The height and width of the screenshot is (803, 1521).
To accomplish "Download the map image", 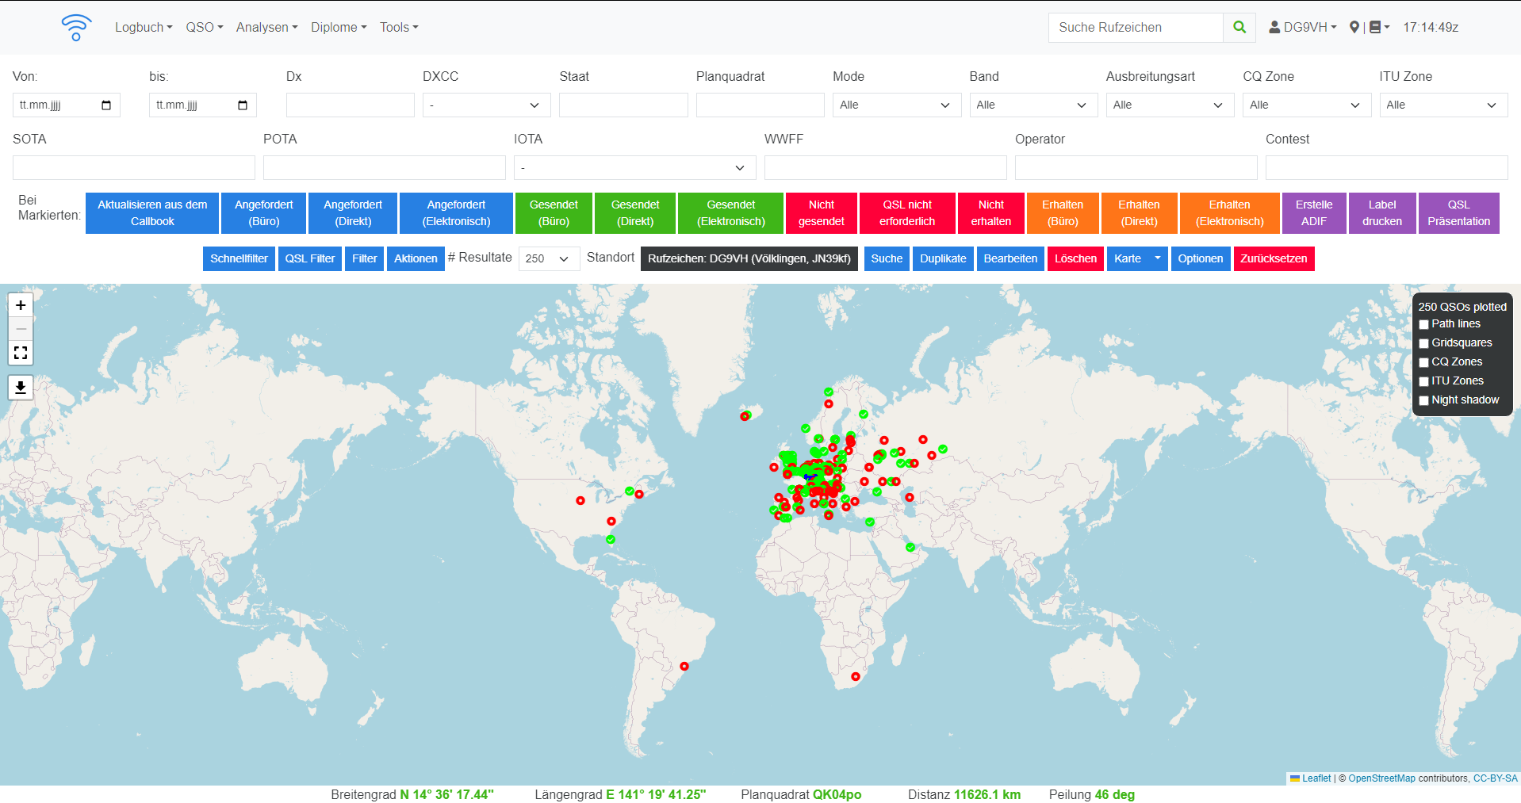I will click(21, 388).
